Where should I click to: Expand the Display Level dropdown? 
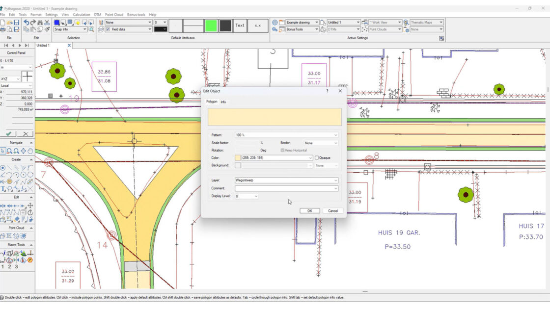click(255, 196)
